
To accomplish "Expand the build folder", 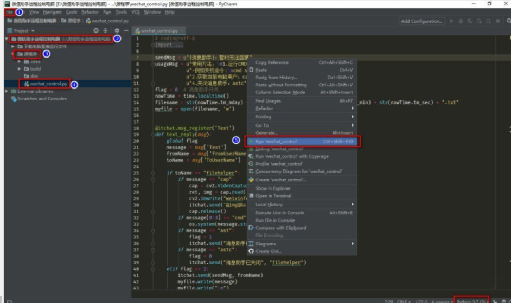I will pos(19,69).
